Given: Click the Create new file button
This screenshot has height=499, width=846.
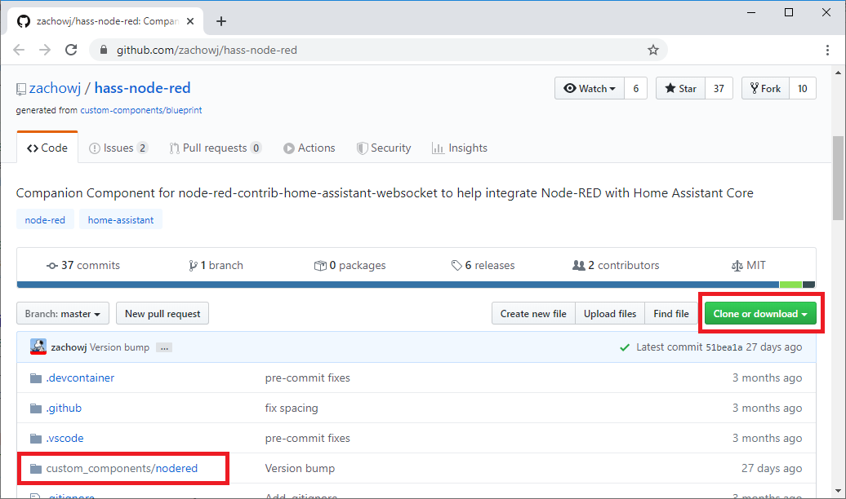Looking at the screenshot, I should click(x=533, y=314).
